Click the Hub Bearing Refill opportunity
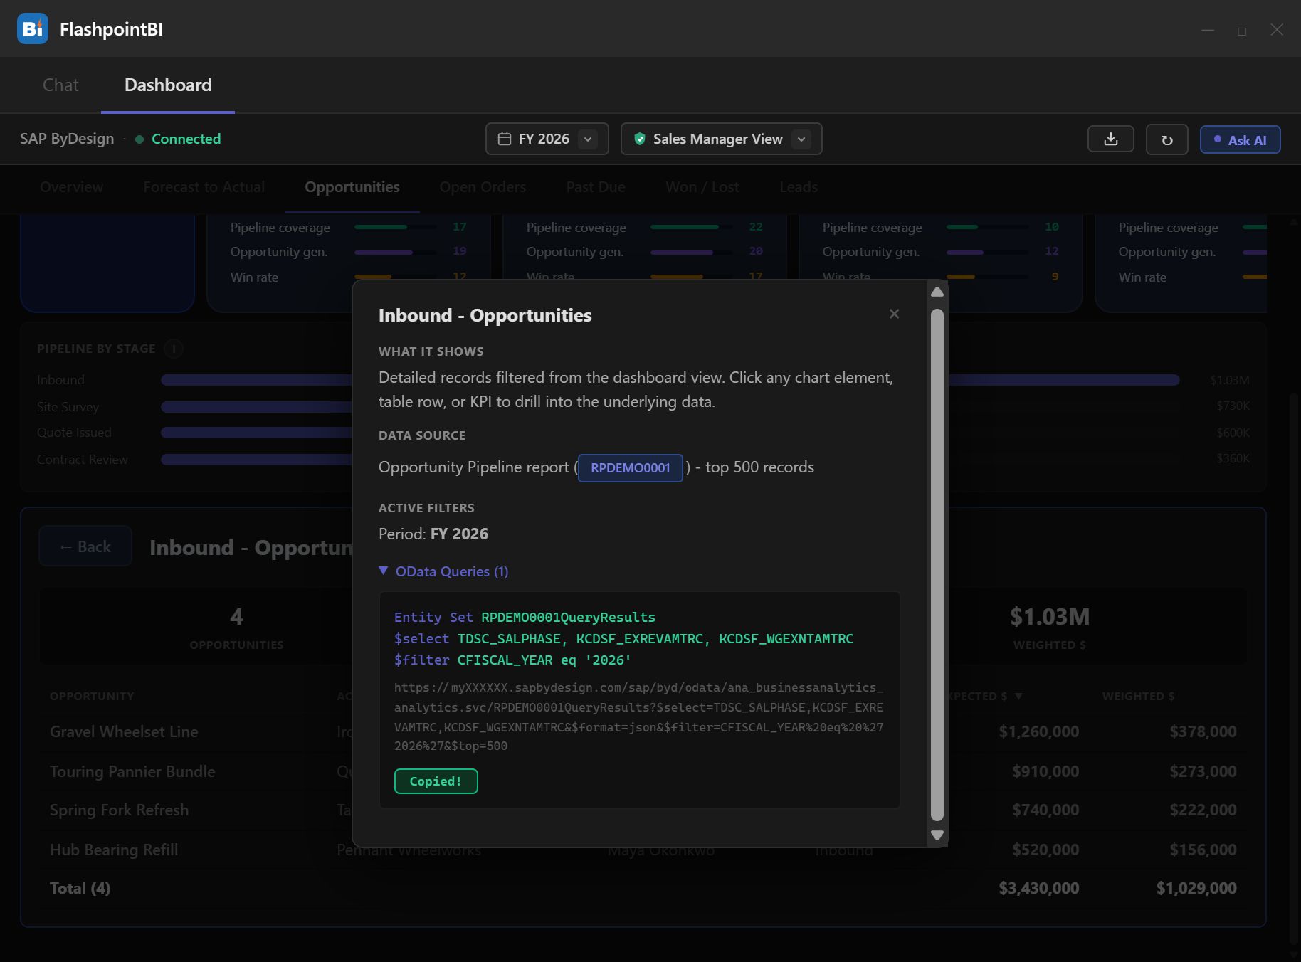 point(114,850)
